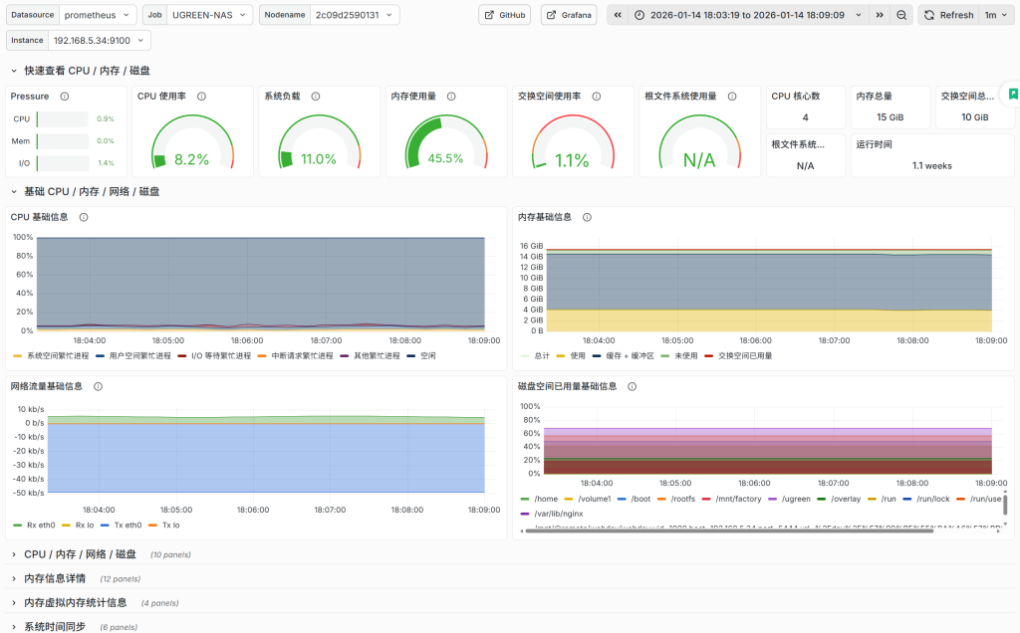Click info icon beside 内存基础信息 title

[588, 217]
